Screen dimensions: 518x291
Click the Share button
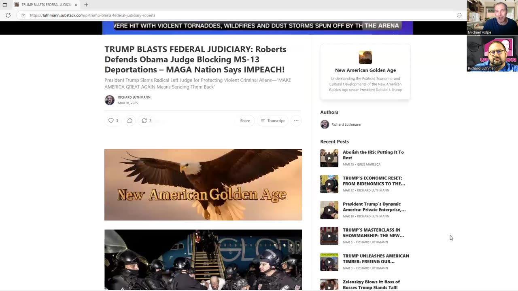point(245,121)
